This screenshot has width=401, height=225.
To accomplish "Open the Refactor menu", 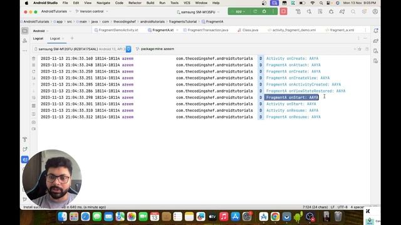I will click(x=135, y=2).
